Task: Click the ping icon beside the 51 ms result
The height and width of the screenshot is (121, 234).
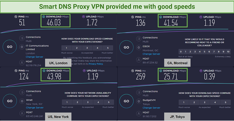Action: tap(16, 17)
